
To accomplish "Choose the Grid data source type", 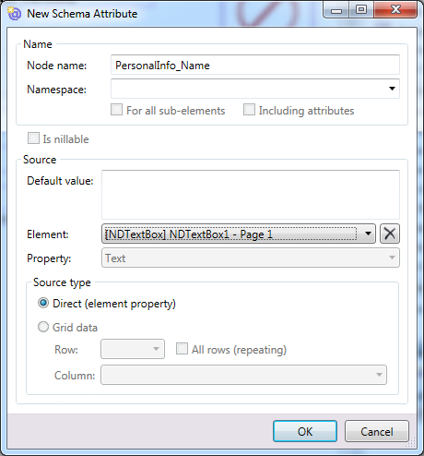I will pyautogui.click(x=43, y=327).
